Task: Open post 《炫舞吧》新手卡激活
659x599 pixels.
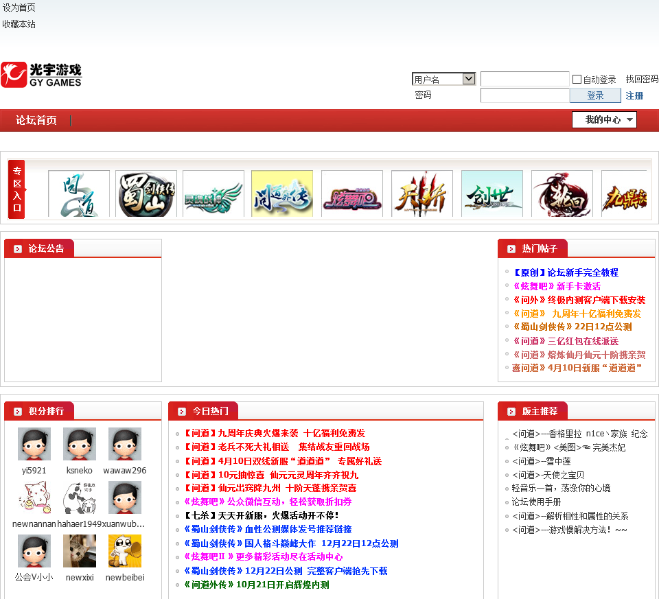Action: [x=557, y=287]
